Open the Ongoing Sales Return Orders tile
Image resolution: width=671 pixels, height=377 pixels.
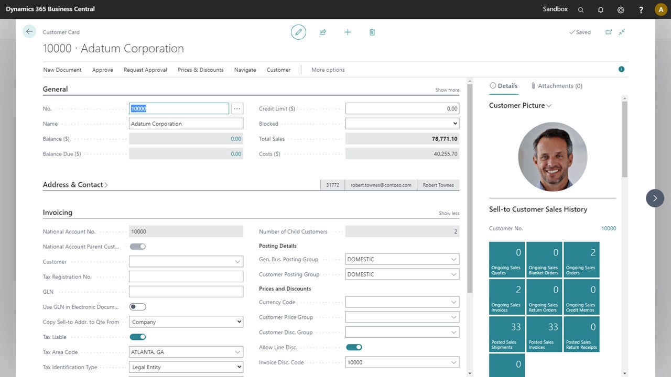coord(544,296)
